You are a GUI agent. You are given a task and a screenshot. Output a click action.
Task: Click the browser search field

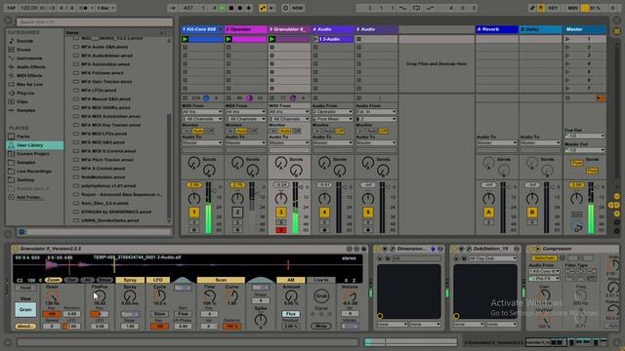[95, 21]
